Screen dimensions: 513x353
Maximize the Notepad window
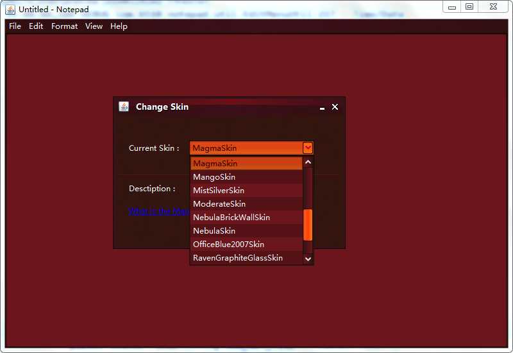[469, 7]
